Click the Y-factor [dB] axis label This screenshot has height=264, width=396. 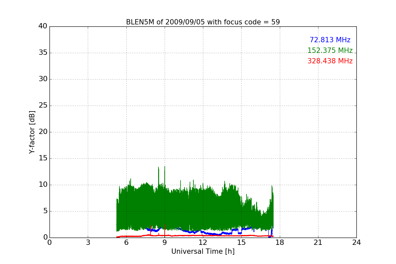pos(32,132)
